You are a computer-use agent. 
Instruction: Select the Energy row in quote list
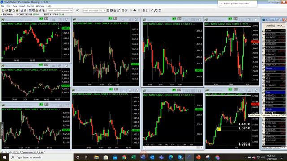click(275, 68)
